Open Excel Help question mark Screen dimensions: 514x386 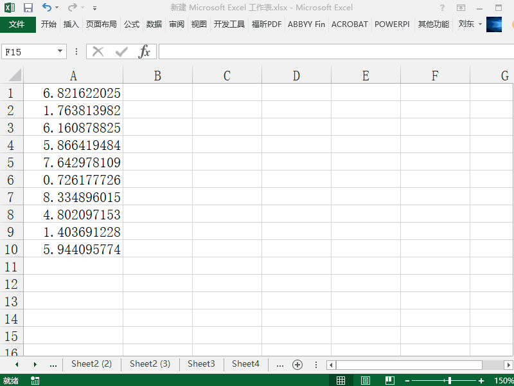(442, 8)
